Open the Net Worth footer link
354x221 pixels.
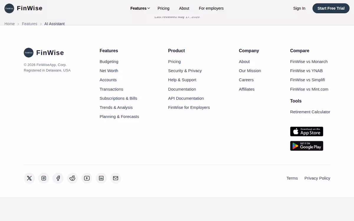109,71
